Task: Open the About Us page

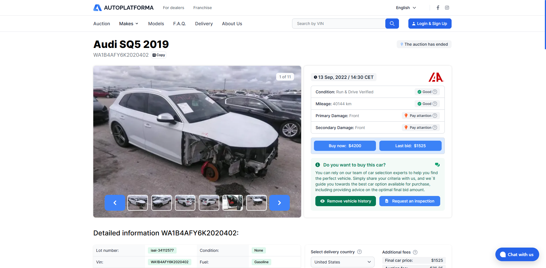Action: pyautogui.click(x=232, y=24)
